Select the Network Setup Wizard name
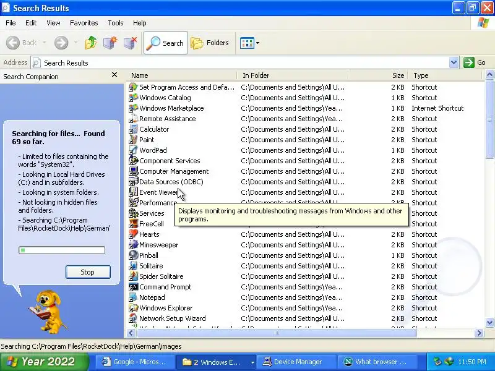The image size is (495, 371). click(x=173, y=318)
